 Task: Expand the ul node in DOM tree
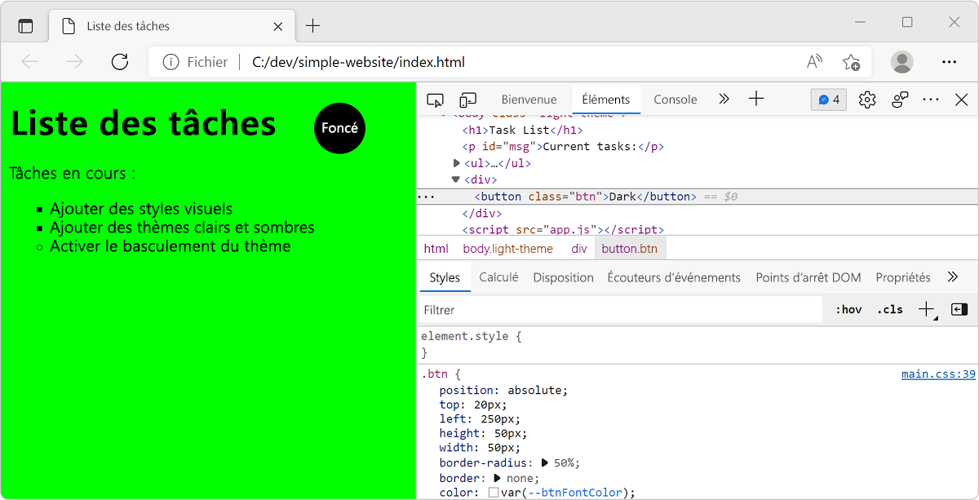457,163
